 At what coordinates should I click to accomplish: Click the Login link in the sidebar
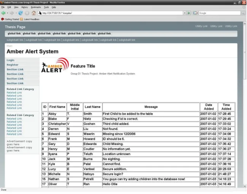(10, 60)
